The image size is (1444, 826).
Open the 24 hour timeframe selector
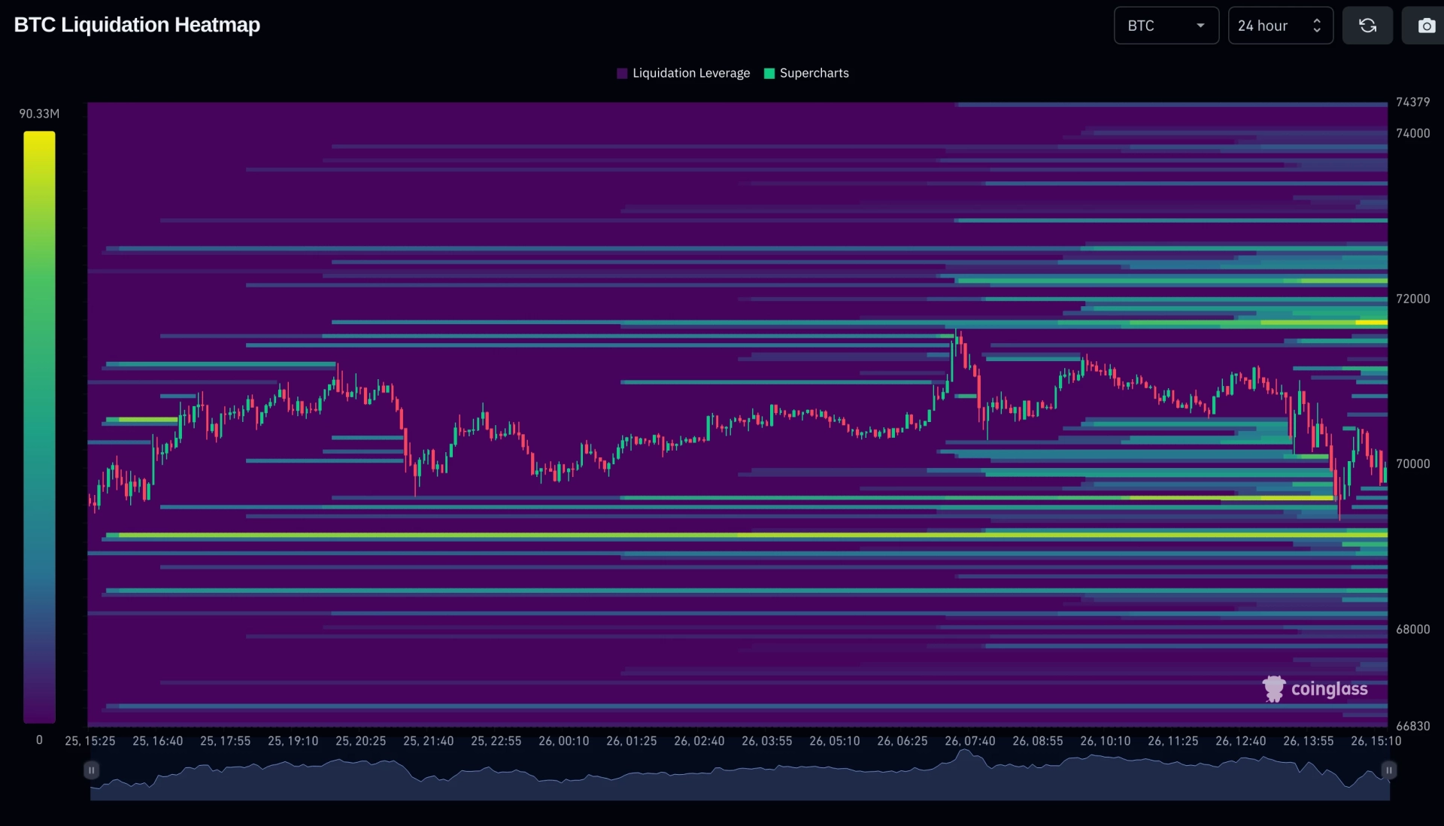pyautogui.click(x=1280, y=26)
